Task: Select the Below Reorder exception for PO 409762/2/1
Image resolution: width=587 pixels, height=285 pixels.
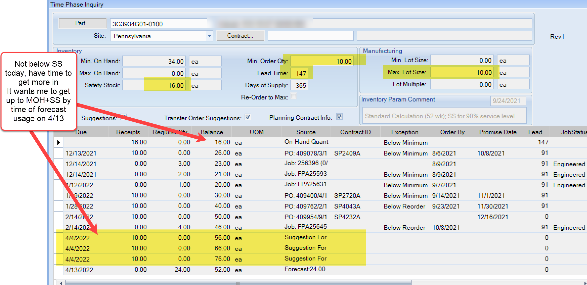Action: coord(405,206)
